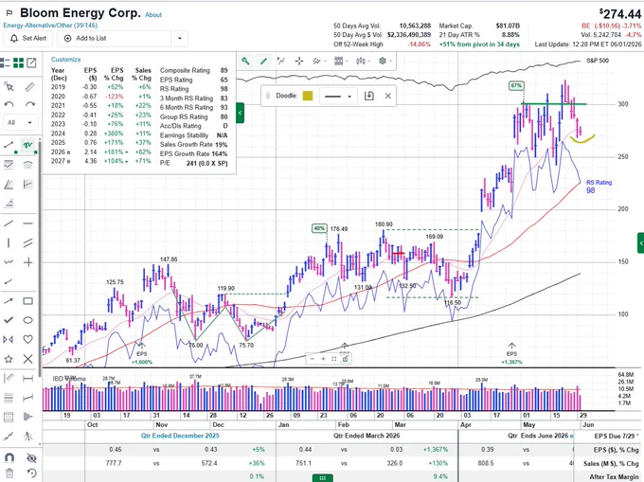Click the save doodle template icon
This screenshot has width=644, height=482.
(x=368, y=96)
